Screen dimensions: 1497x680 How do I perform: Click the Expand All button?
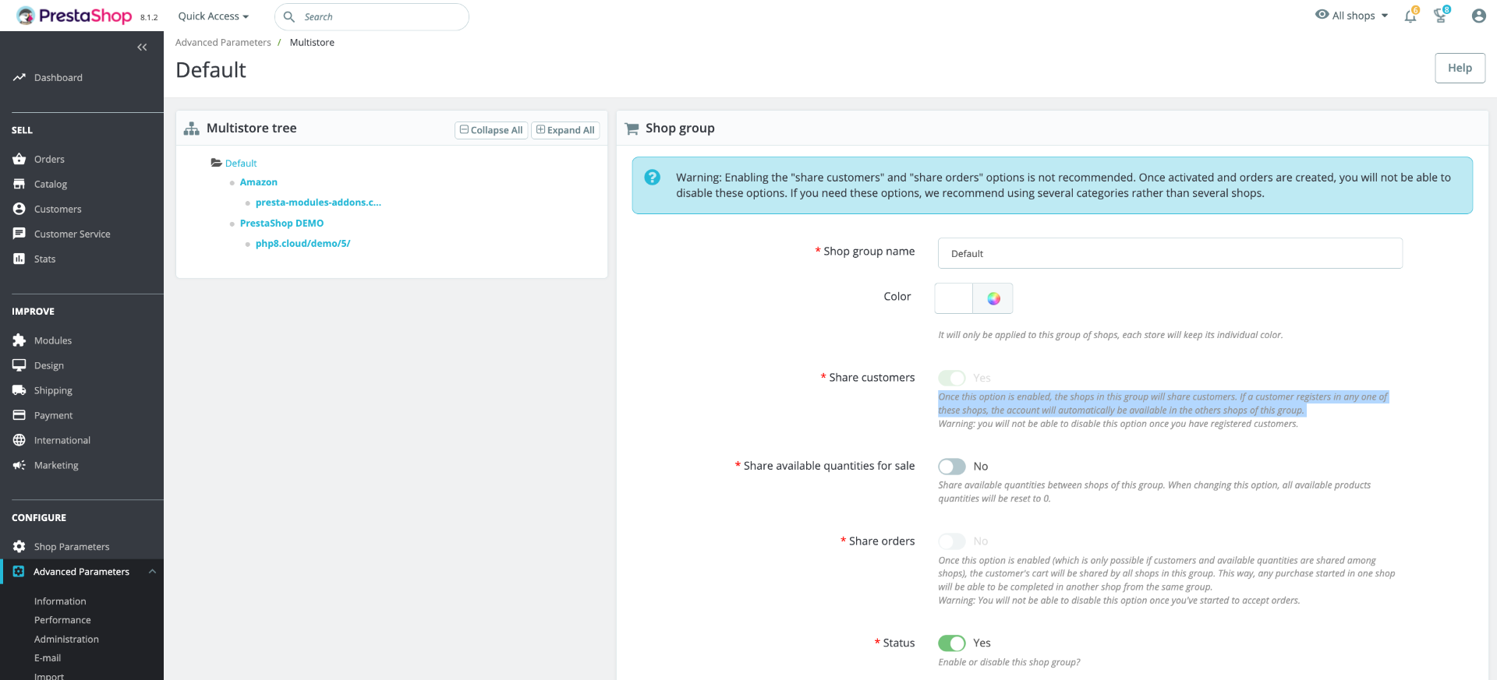(x=565, y=130)
